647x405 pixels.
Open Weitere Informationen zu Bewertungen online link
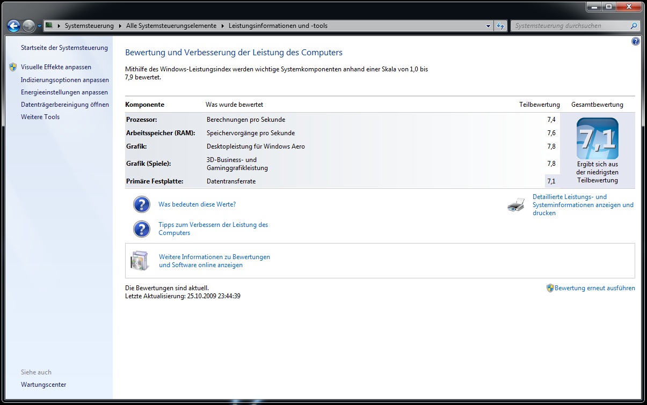pos(214,261)
